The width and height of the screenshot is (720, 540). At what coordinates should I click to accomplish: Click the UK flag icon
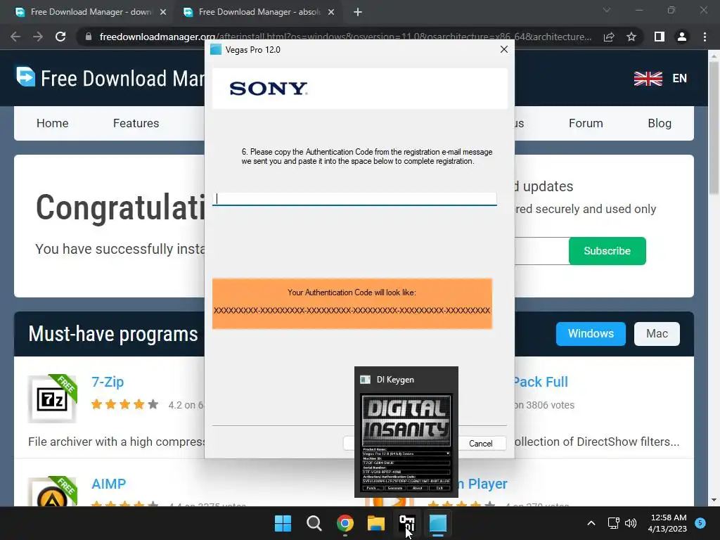(648, 79)
